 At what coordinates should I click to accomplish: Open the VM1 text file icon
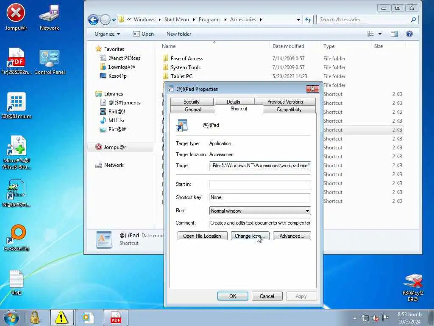coord(17,282)
